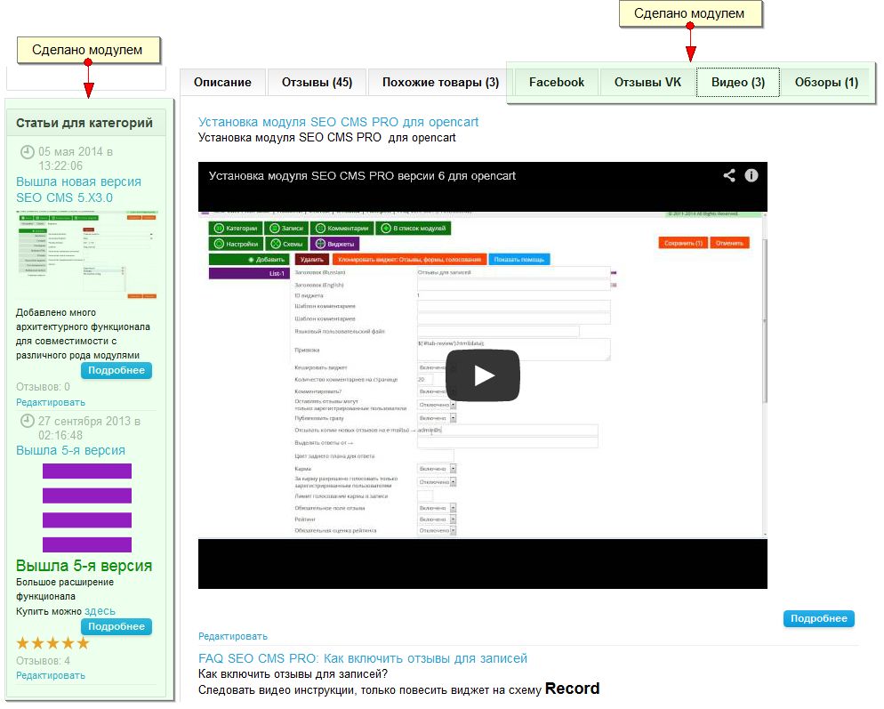884x709 pixels.
Task: Click the purple stripes image thumbnail
Action: (87, 508)
